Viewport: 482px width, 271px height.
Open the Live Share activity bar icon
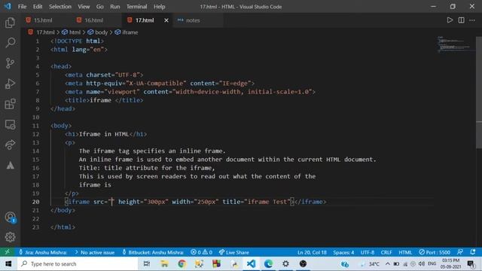(10, 145)
